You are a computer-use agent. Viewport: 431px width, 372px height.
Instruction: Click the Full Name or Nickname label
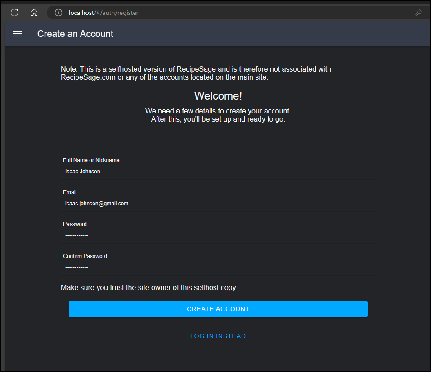point(91,160)
